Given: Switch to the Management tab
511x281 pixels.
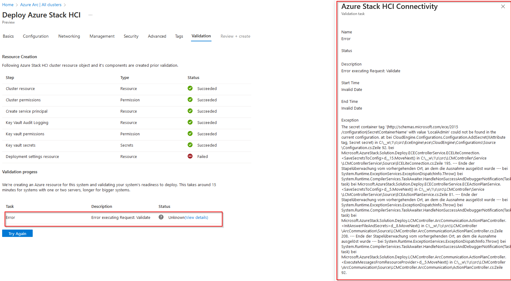Looking at the screenshot, I should tap(102, 36).
